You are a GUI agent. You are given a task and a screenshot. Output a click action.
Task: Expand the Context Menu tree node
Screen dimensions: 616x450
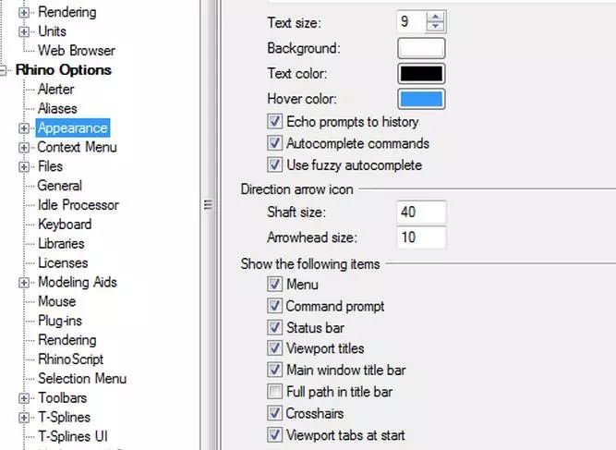tap(24, 148)
